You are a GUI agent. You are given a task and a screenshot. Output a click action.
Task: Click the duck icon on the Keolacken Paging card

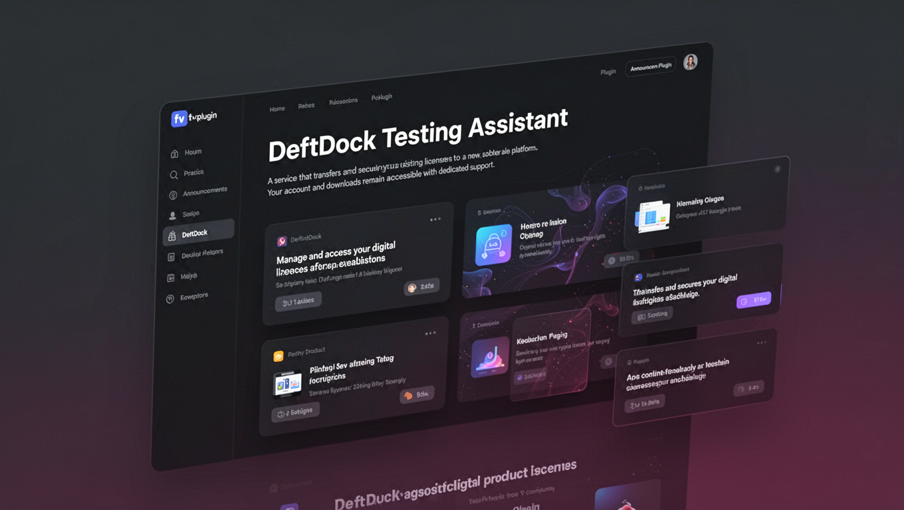coord(490,359)
